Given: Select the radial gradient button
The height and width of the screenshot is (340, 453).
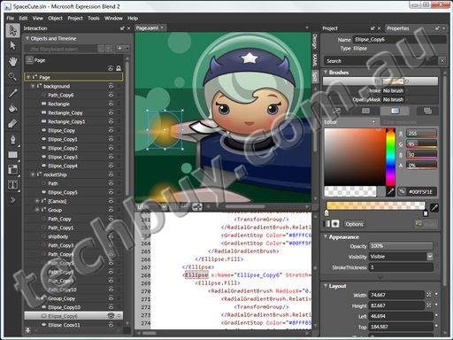Looking at the screenshot, I should pos(335,224).
